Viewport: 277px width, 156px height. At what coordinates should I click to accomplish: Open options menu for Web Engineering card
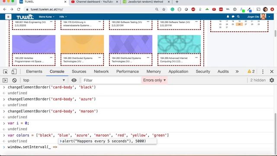[x=51, y=22]
